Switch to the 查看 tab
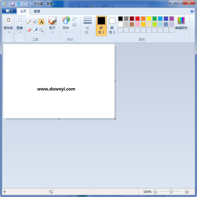This screenshot has width=197, height=197. pos(37,11)
